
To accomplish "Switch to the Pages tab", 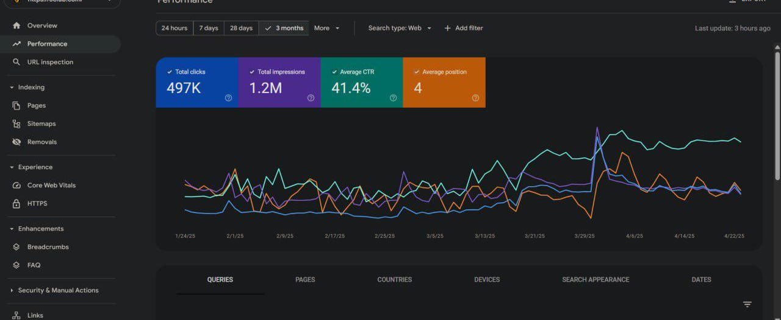I will [x=305, y=280].
